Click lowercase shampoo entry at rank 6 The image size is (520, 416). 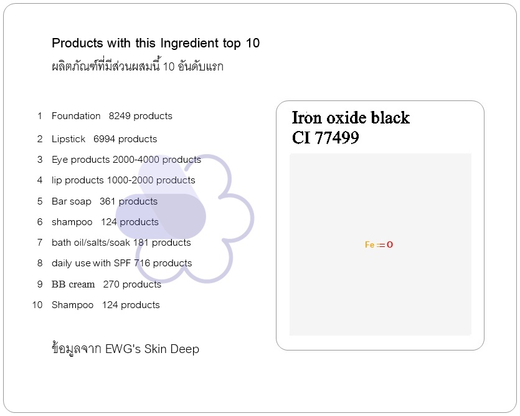pyautogui.click(x=105, y=222)
